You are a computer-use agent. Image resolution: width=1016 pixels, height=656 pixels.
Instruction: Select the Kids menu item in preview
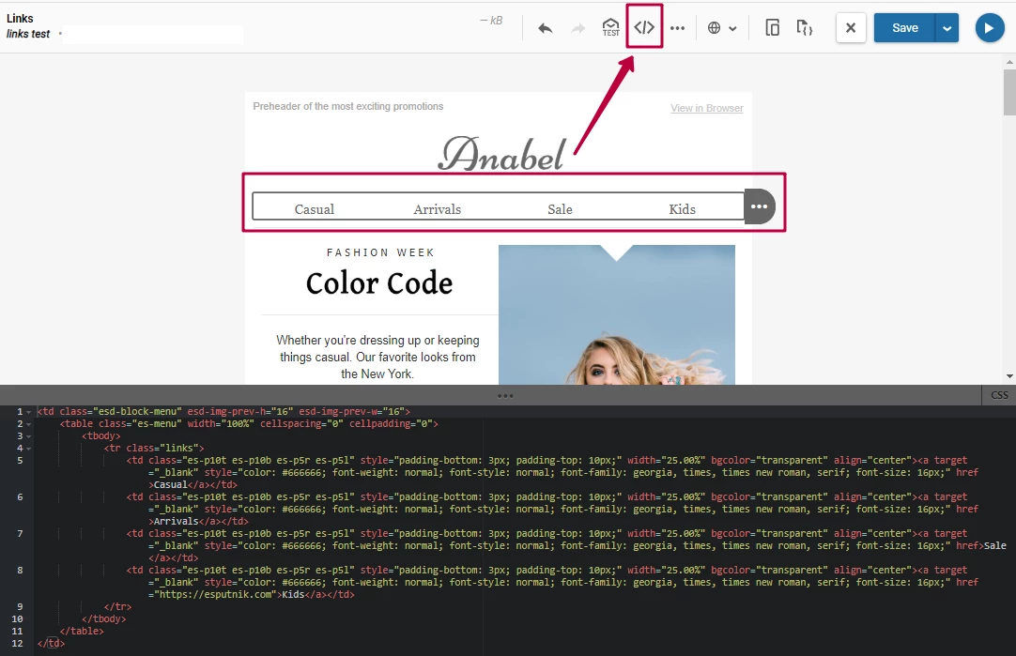(x=682, y=208)
